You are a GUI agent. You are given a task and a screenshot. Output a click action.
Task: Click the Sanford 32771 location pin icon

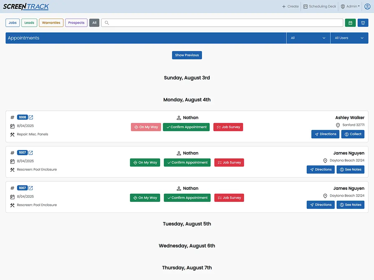pos(338,125)
